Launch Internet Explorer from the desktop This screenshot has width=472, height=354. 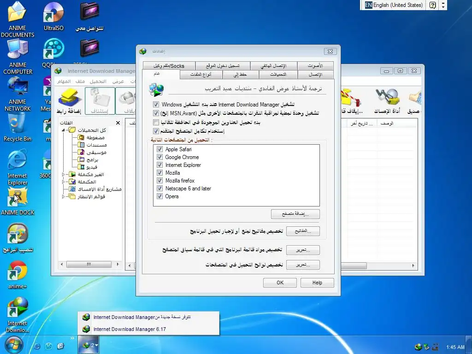click(17, 160)
